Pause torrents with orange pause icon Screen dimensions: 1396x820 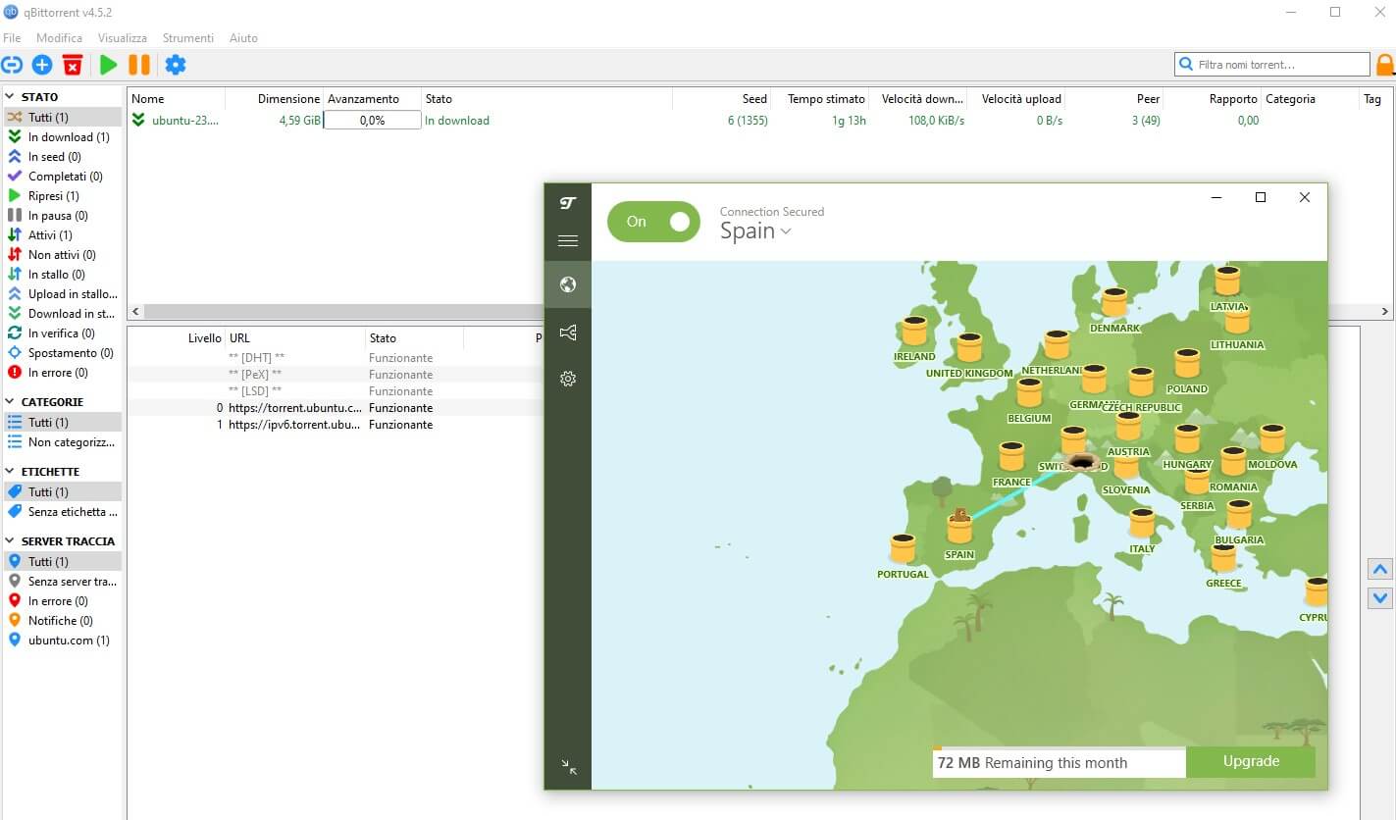(x=139, y=65)
